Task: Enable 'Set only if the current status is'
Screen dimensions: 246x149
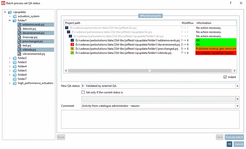Action: point(83,92)
